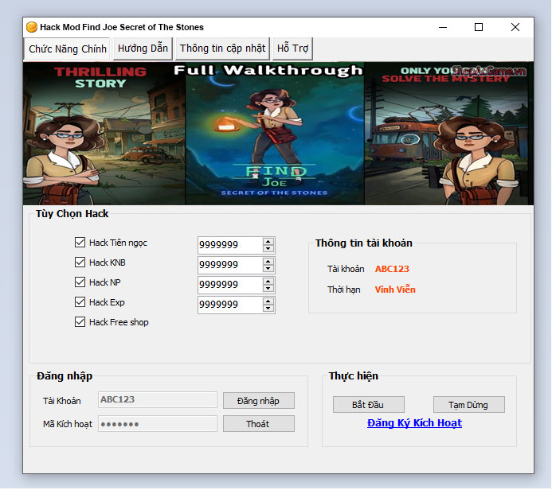The image size is (552, 490).
Task: Toggle the Hack NP checkbox
Action: point(80,282)
